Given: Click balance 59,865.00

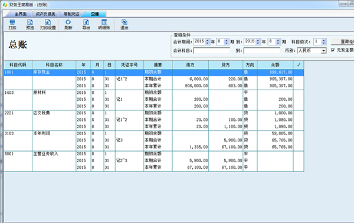Looking at the screenshot, I should [282, 133].
